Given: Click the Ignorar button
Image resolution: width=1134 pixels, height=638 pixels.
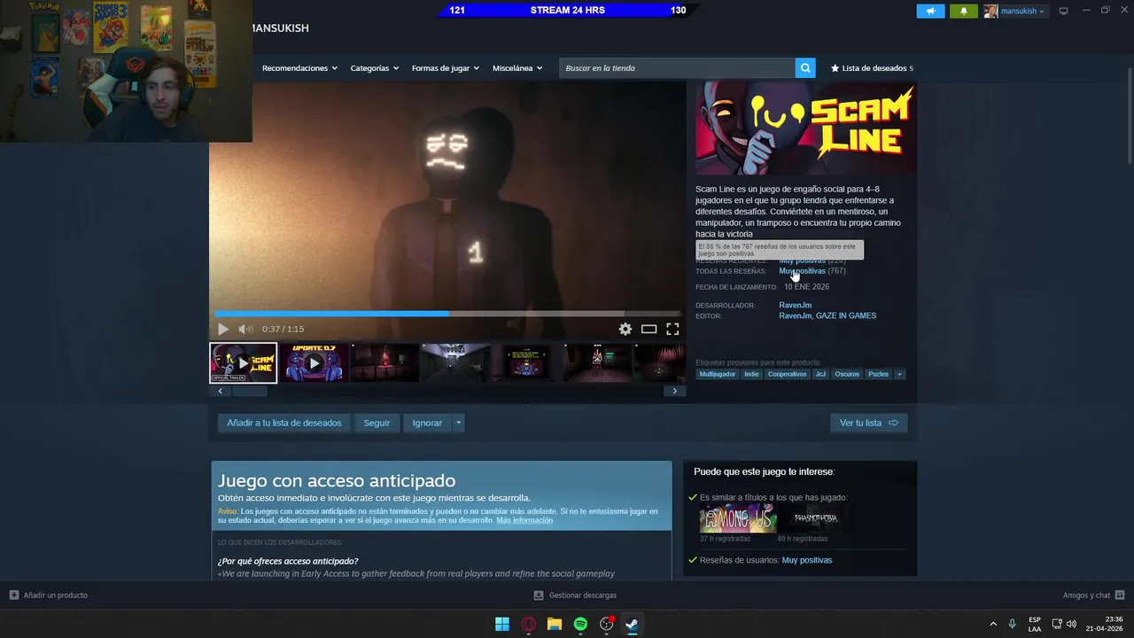Looking at the screenshot, I should click(427, 423).
